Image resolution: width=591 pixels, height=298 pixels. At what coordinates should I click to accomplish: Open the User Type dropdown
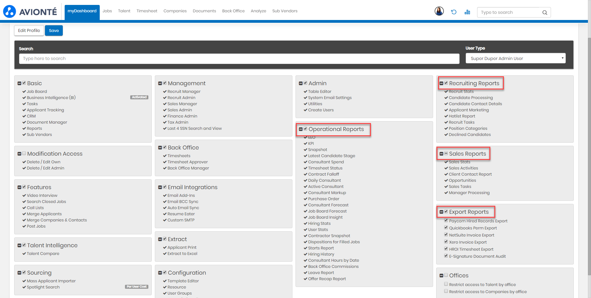click(516, 58)
